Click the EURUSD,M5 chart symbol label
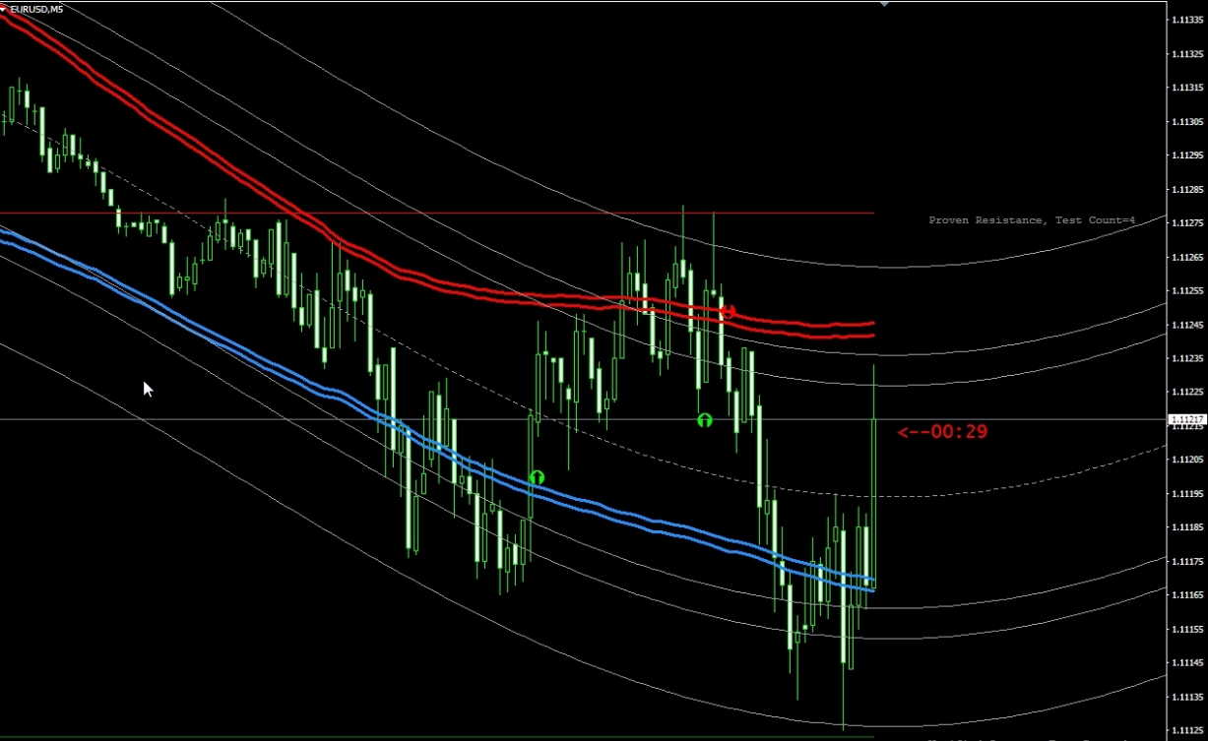Image resolution: width=1208 pixels, height=741 pixels. [37, 9]
